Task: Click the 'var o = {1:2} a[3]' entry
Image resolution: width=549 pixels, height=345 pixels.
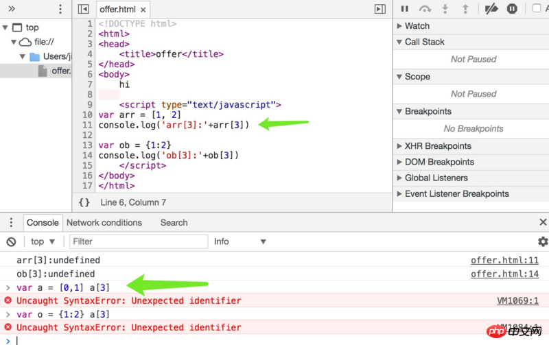Action: point(63,315)
